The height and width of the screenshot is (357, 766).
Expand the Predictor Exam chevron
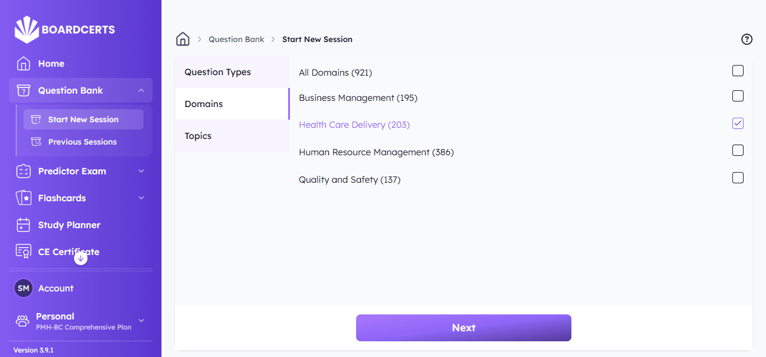pyautogui.click(x=141, y=171)
